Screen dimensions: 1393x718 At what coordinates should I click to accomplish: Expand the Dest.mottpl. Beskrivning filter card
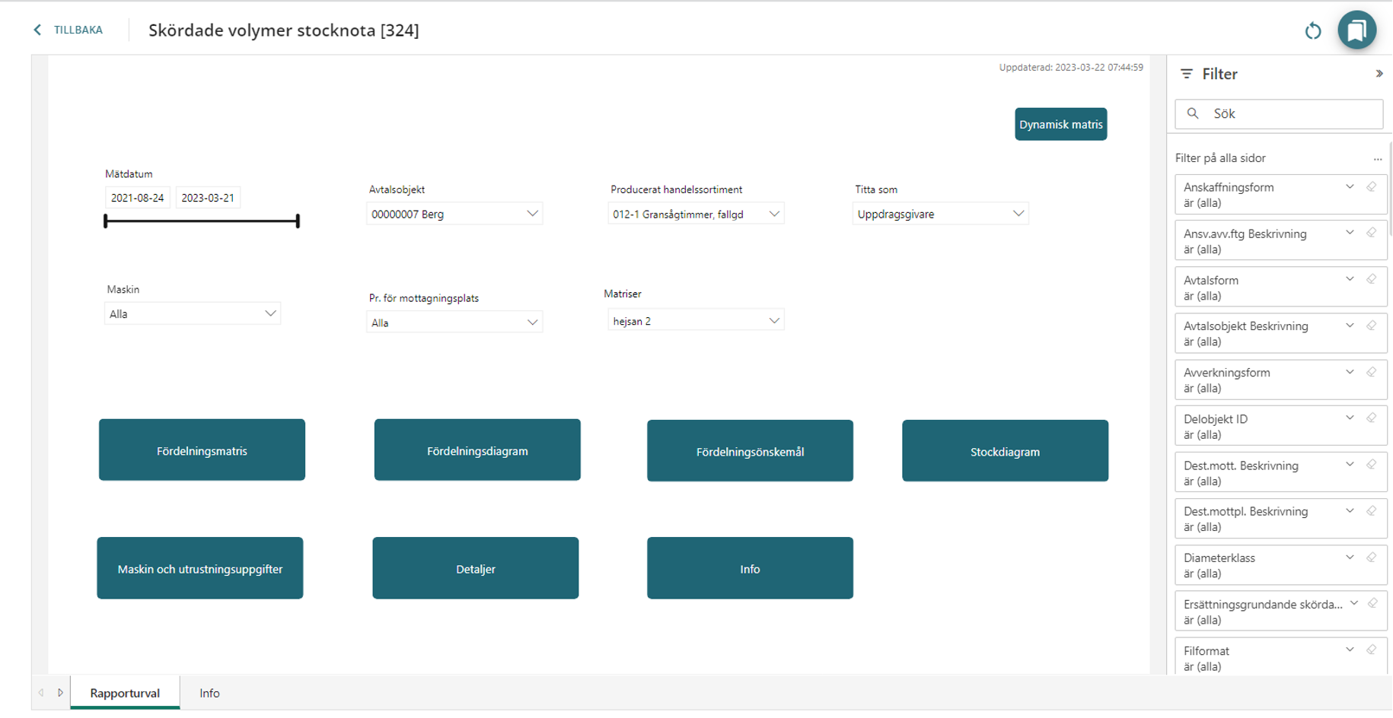1350,511
